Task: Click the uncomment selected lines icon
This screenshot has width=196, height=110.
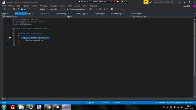Action: (107, 9)
